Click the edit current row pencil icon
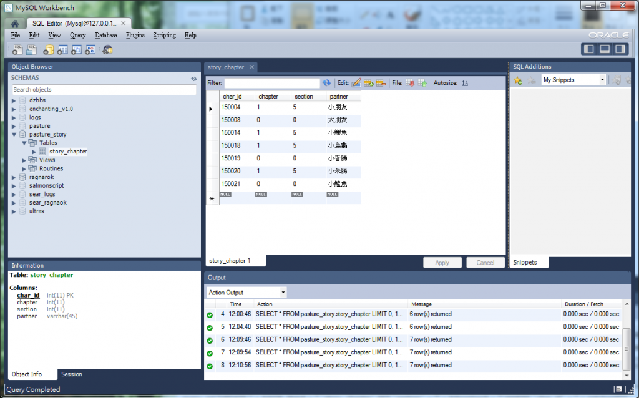Image resolution: width=639 pixels, height=398 pixels. click(356, 83)
